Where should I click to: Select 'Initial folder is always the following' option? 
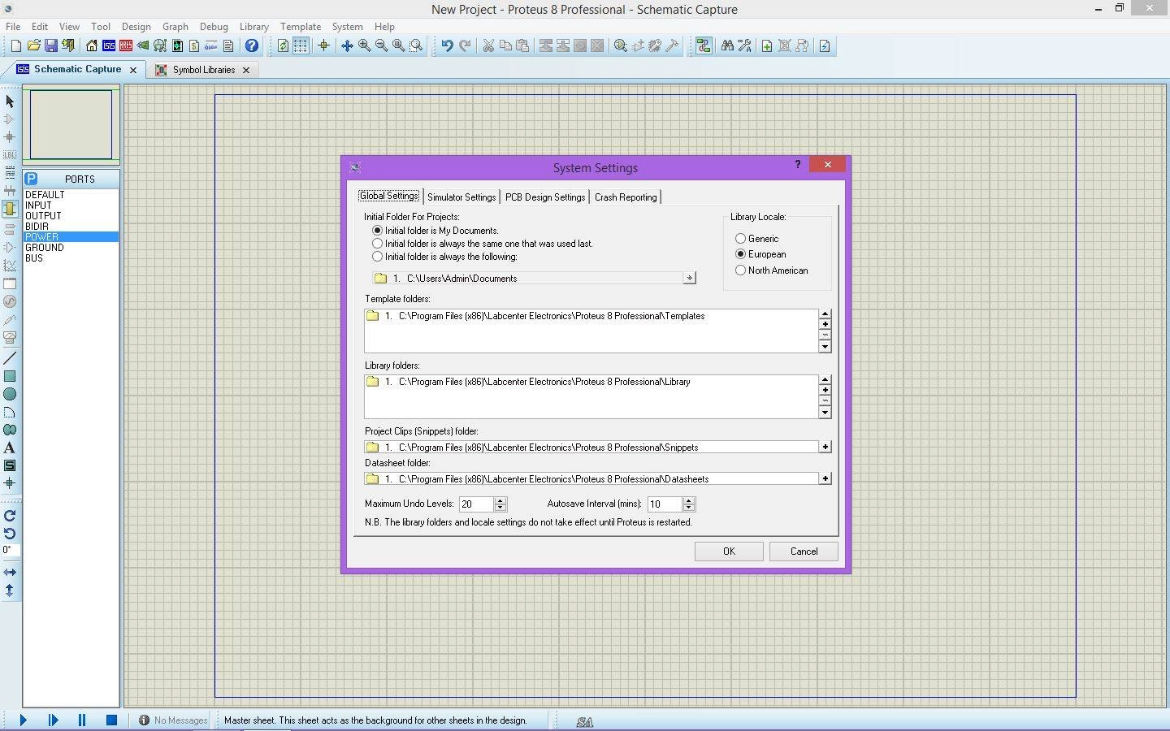pos(444,257)
